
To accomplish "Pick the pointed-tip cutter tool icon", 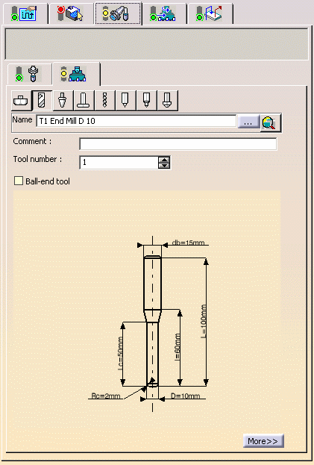I will [x=125, y=101].
